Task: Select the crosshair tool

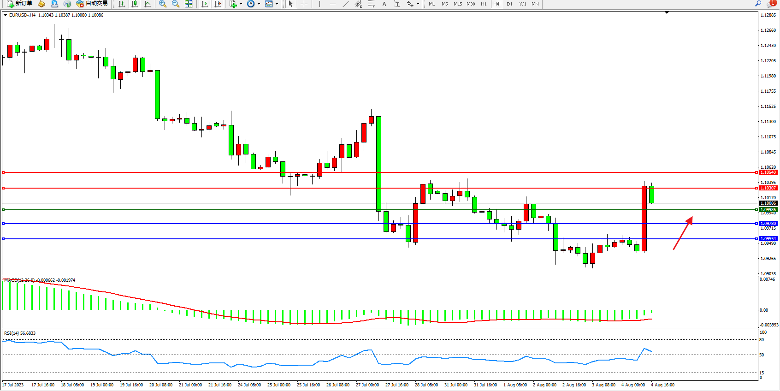Action: (x=304, y=4)
